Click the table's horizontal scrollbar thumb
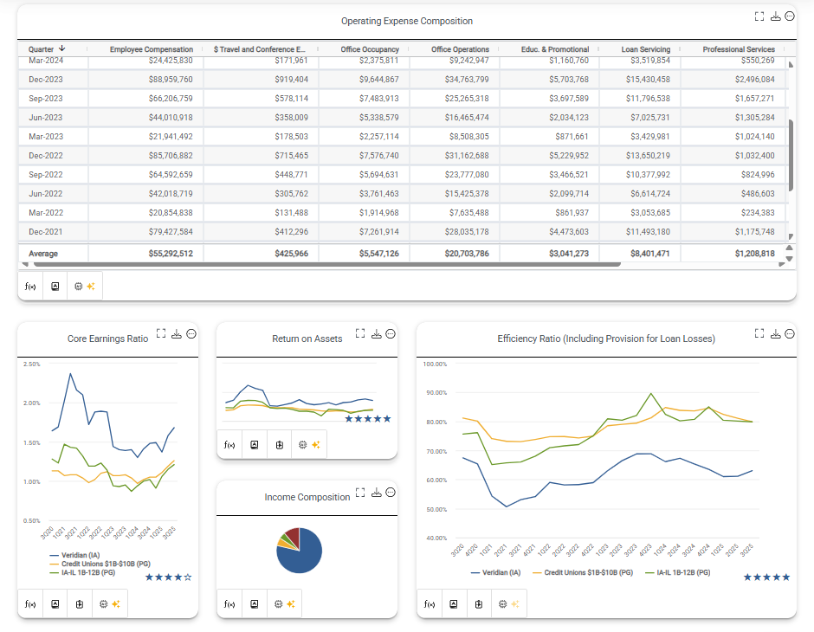This screenshot has width=814, height=632. [x=327, y=264]
